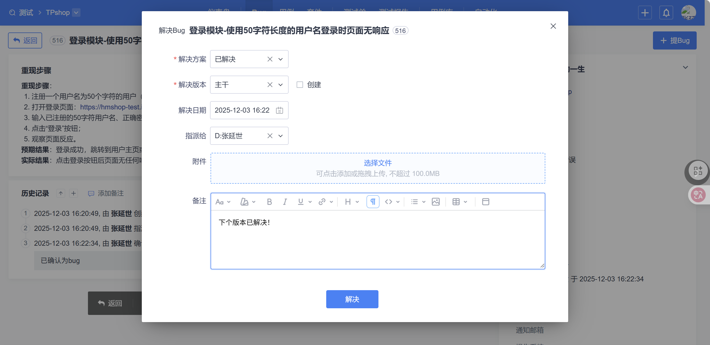The image size is (710, 345).
Task: Clear the 指派给 assignee
Action: [x=270, y=136]
